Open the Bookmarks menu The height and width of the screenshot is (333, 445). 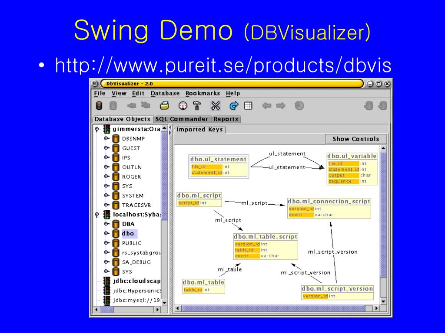pyautogui.click(x=203, y=94)
